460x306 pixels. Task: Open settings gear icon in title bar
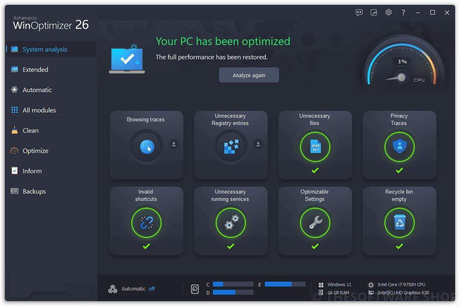pos(389,12)
